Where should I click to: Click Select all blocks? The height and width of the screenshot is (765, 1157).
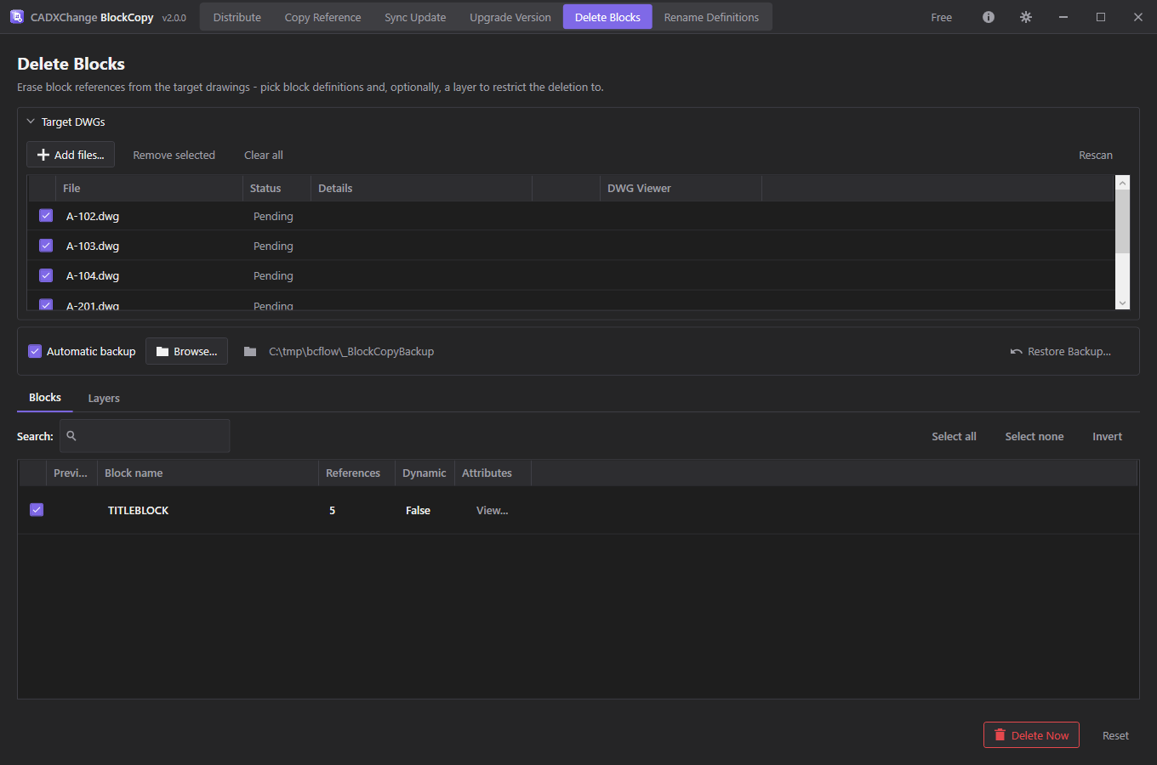(954, 436)
